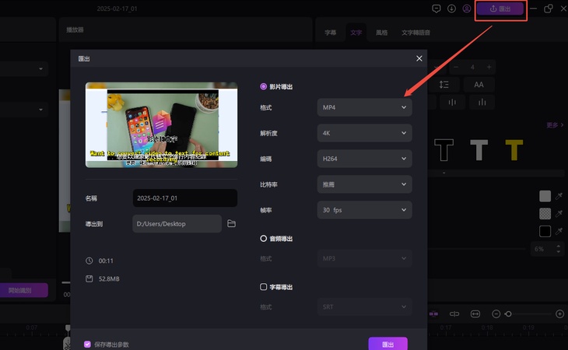Screen dimensions: 568x350
Task: Switch to the 文字 tab
Action: tap(356, 33)
